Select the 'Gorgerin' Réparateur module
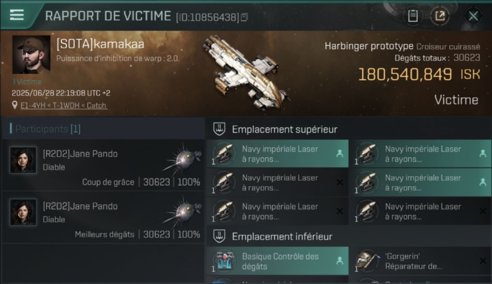492x284 pixels. (x=423, y=261)
